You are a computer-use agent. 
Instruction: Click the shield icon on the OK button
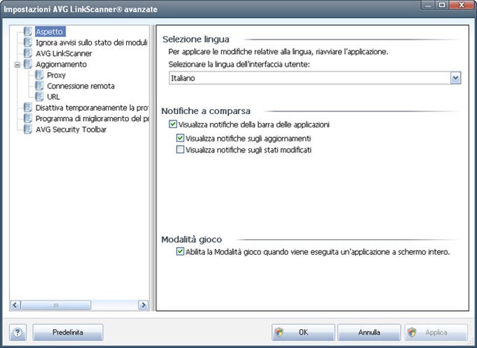278,333
